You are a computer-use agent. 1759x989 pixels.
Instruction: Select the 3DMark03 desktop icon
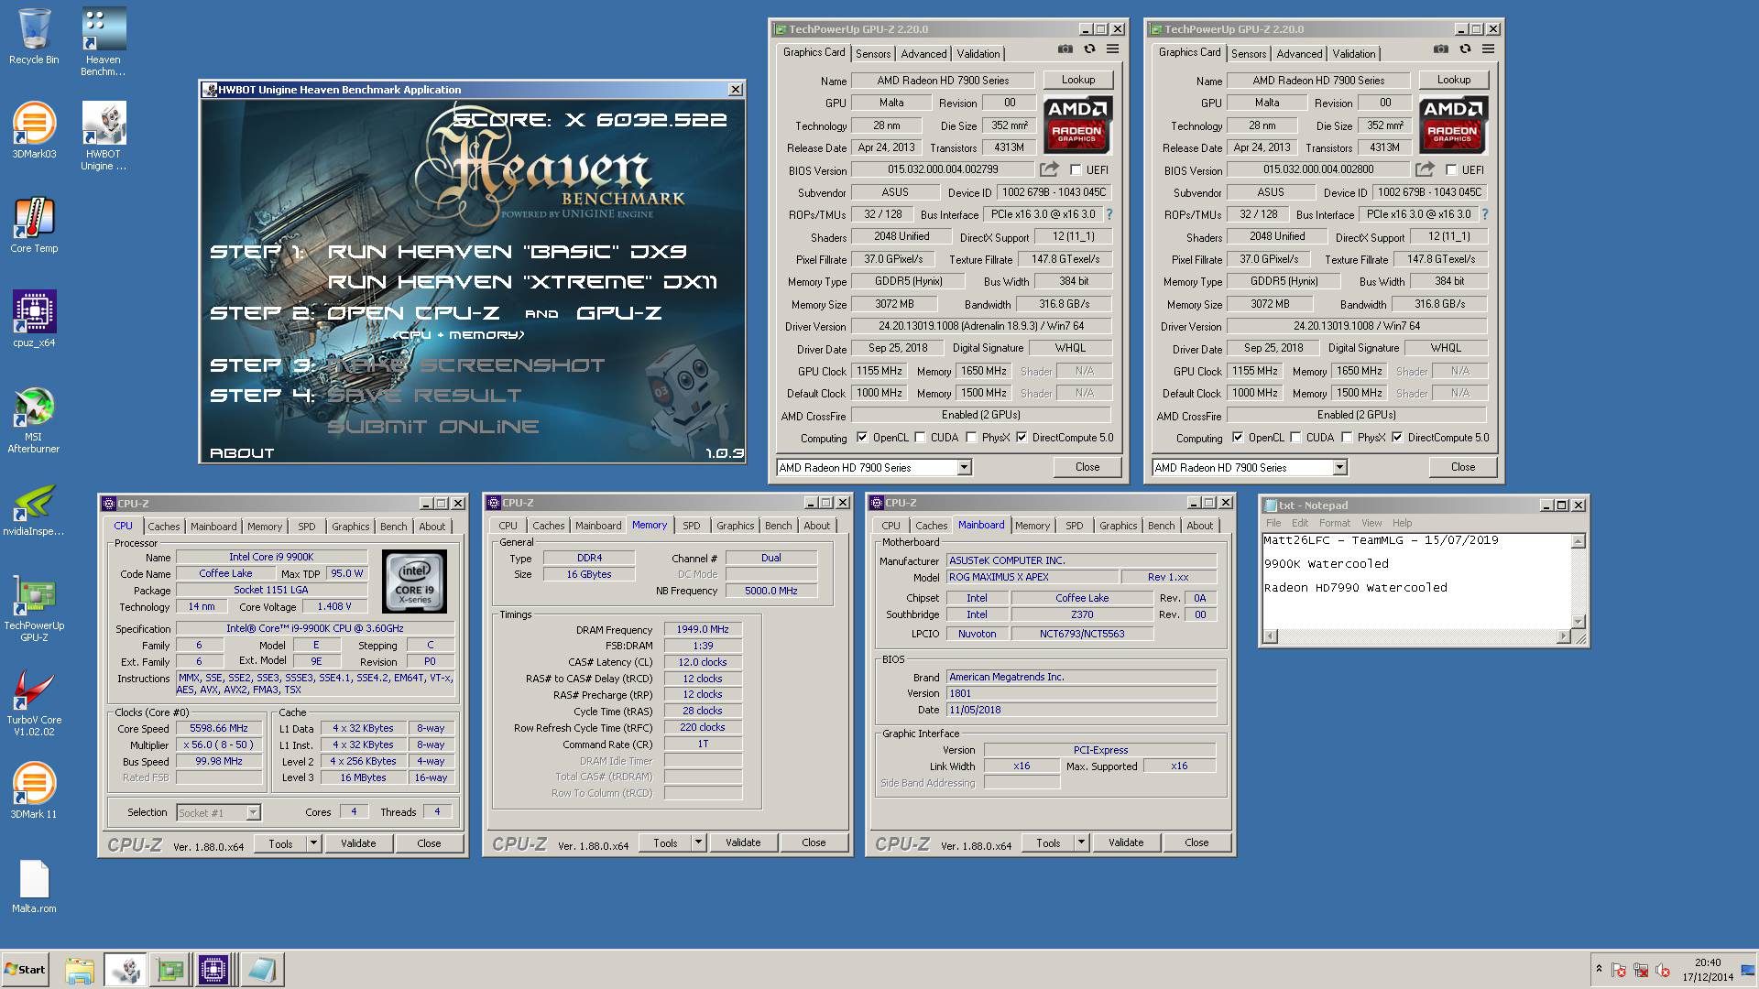[x=34, y=131]
